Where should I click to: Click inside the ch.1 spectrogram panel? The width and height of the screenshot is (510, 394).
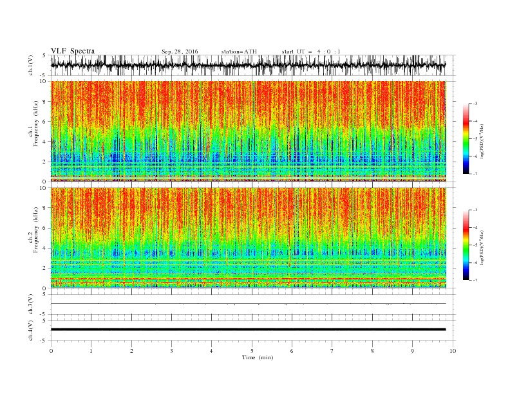(x=248, y=131)
